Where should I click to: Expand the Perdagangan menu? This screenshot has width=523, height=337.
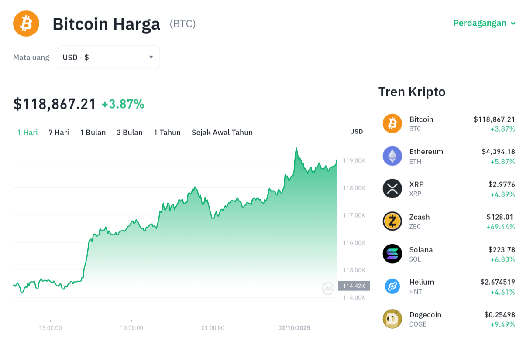[x=480, y=23]
